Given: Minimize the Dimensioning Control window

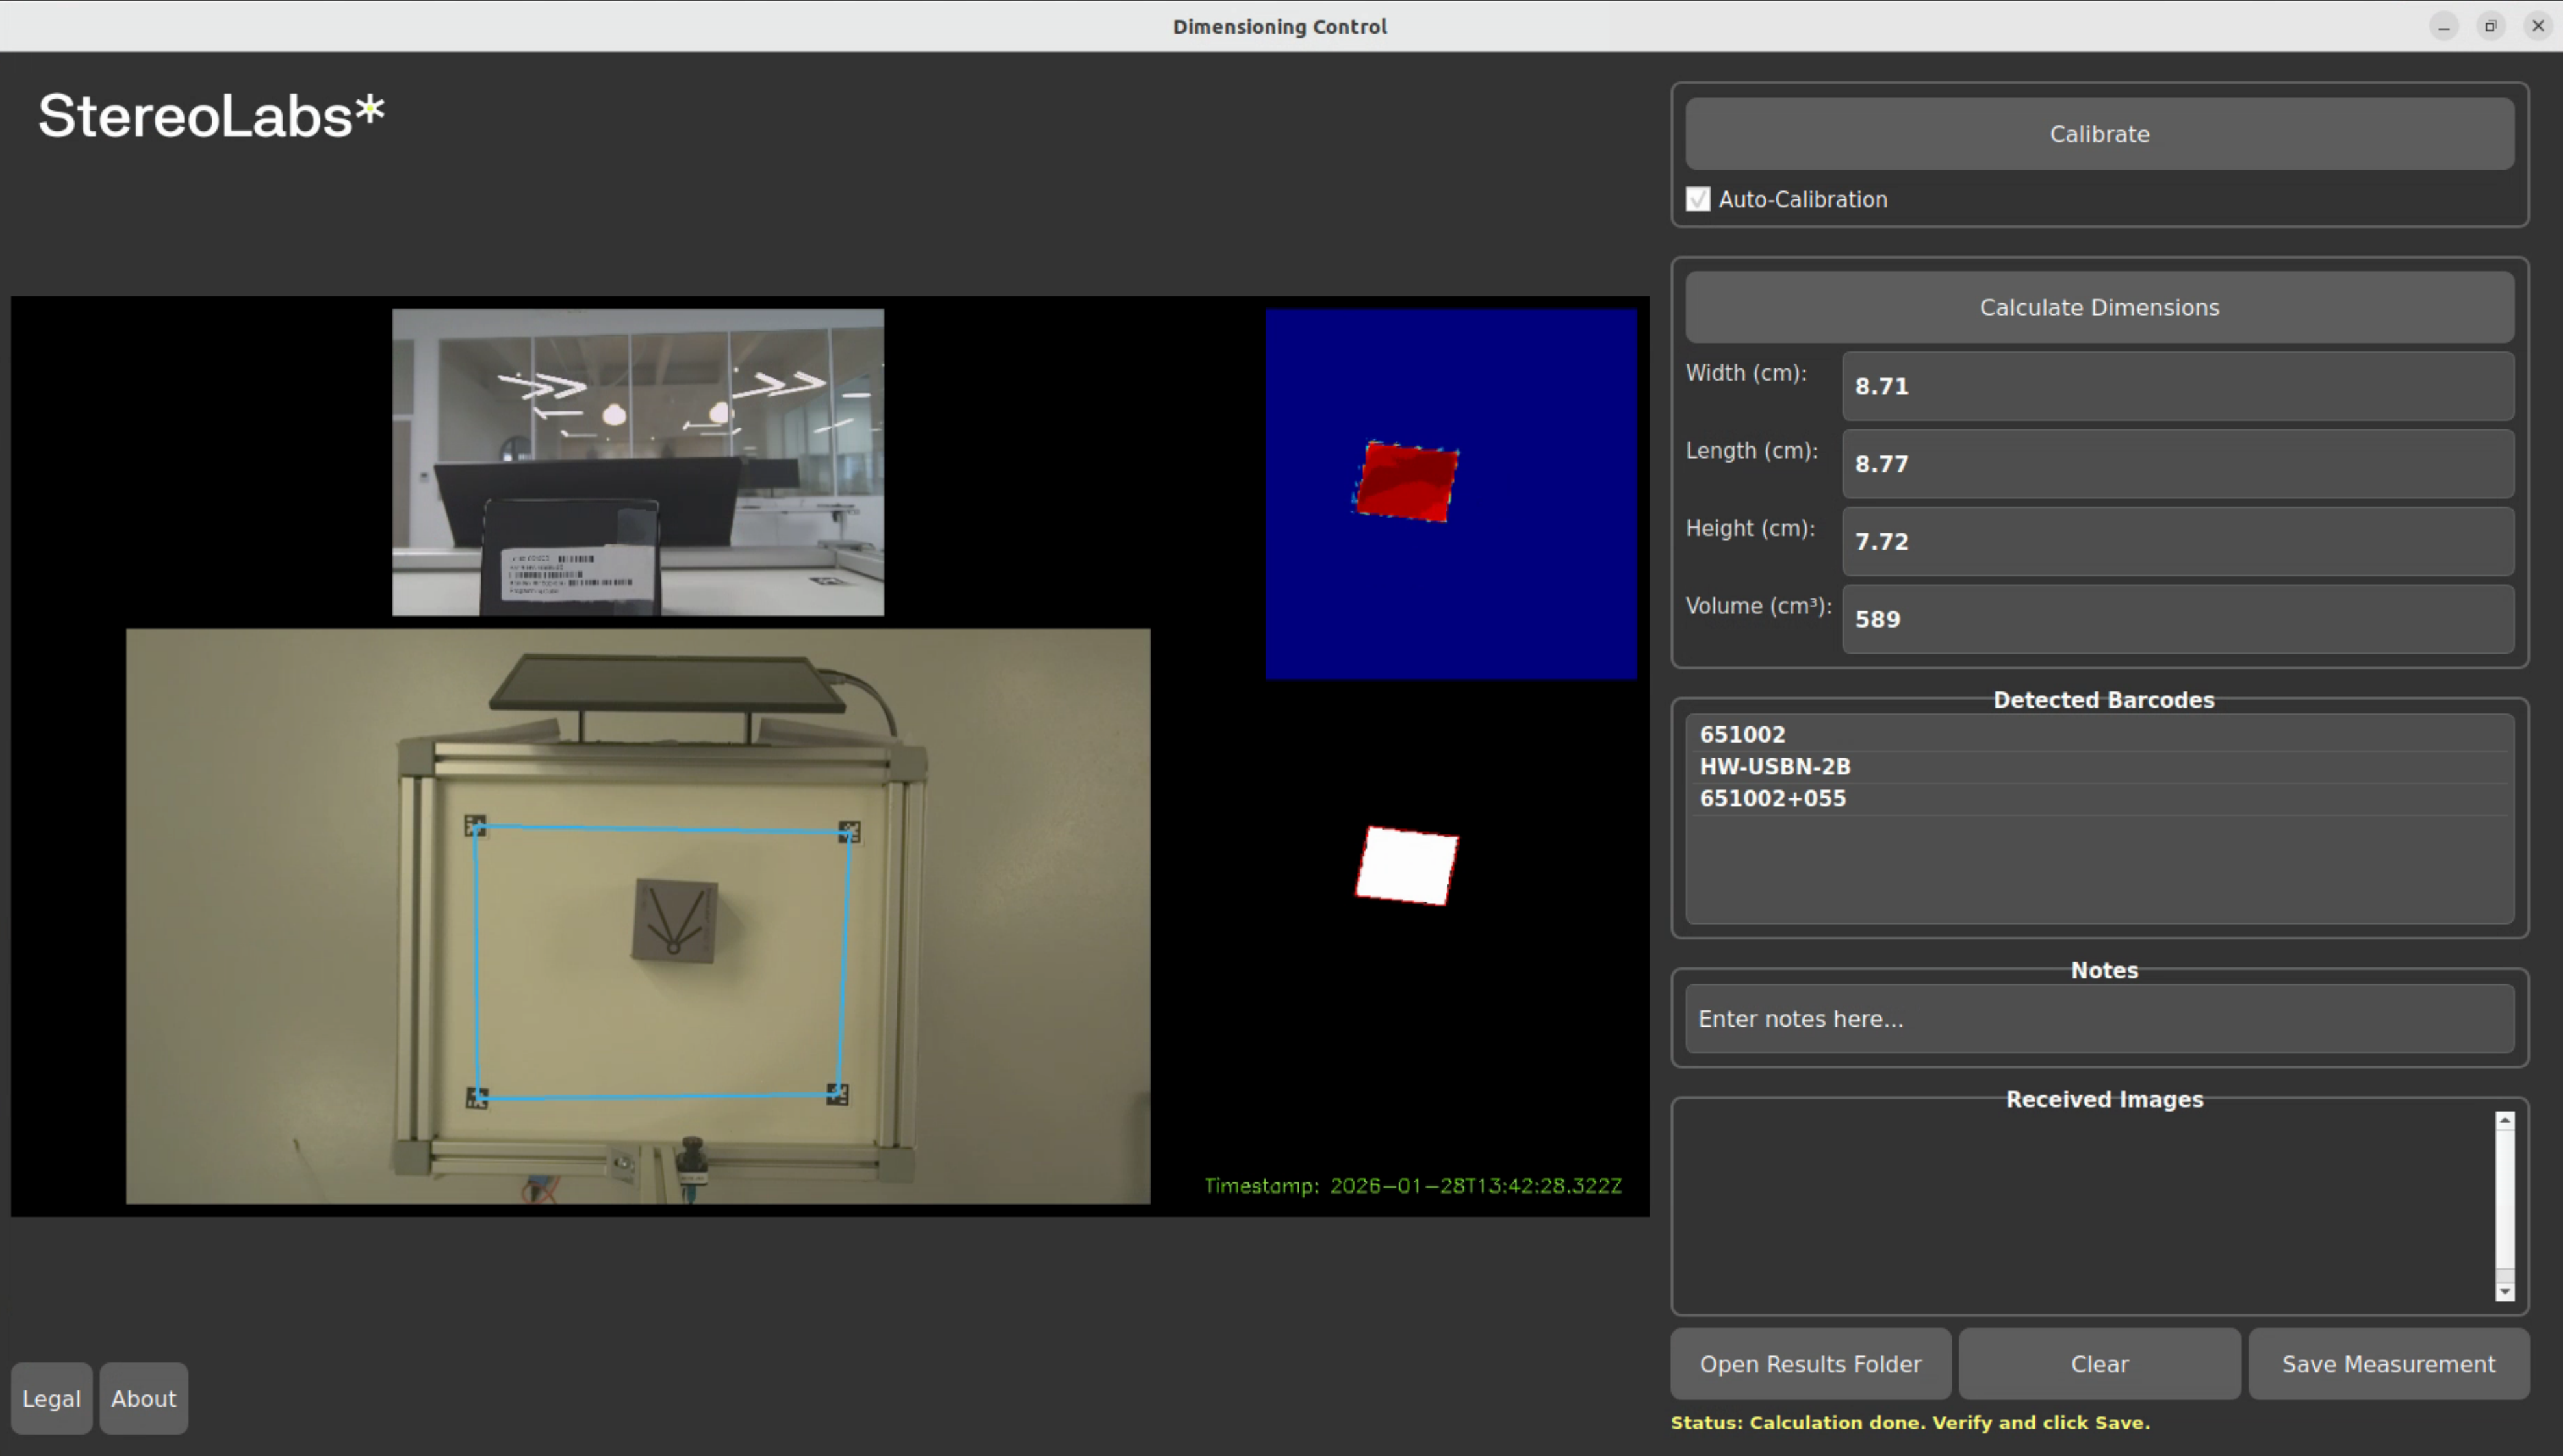Looking at the screenshot, I should [2443, 26].
